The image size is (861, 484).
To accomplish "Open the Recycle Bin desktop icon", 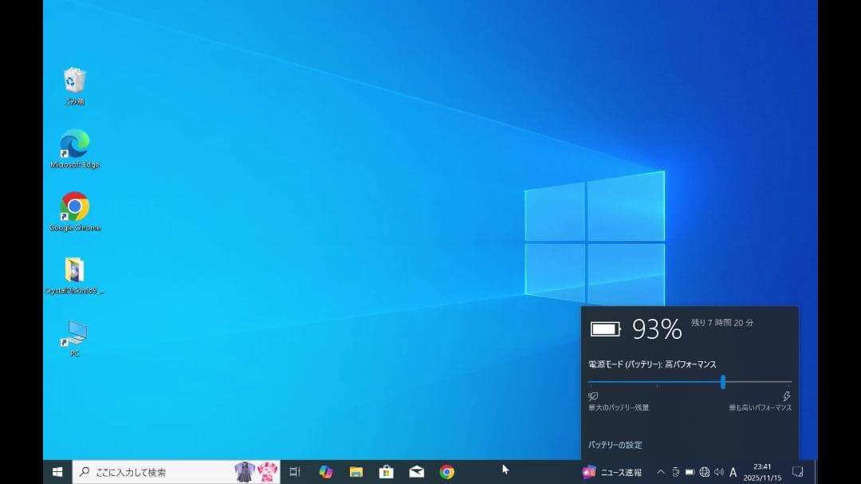I will [x=74, y=81].
